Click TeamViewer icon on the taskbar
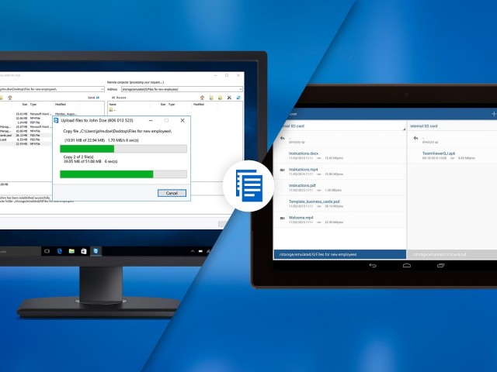497x372 pixels. (x=96, y=251)
